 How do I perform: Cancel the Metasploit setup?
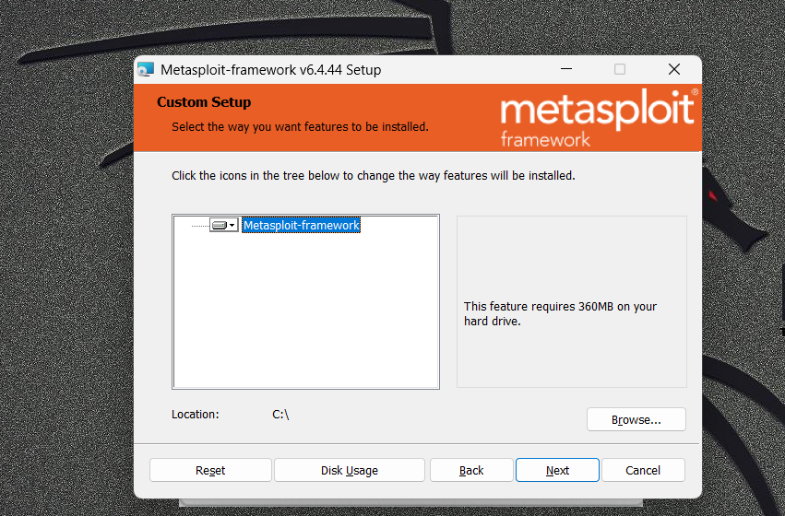643,470
